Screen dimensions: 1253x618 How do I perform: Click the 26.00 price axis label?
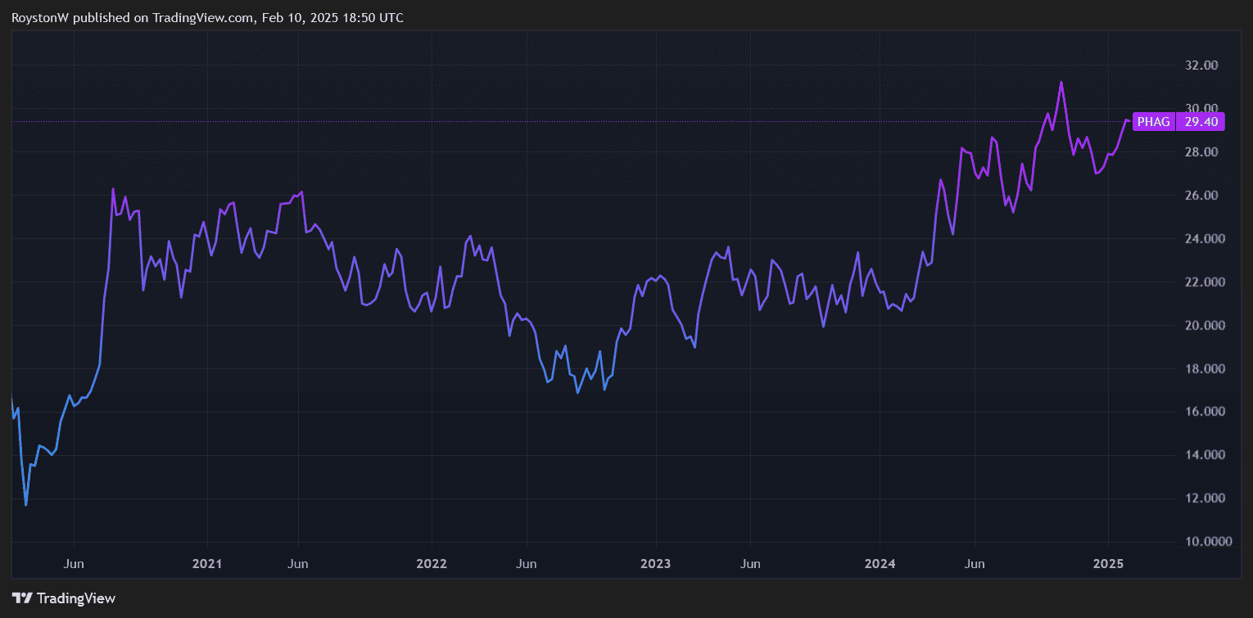coord(1201,196)
